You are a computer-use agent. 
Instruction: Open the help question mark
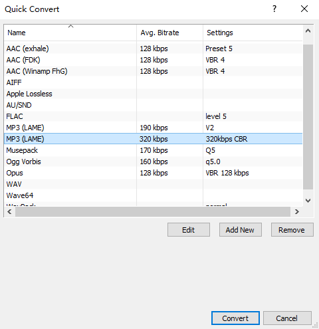point(274,9)
